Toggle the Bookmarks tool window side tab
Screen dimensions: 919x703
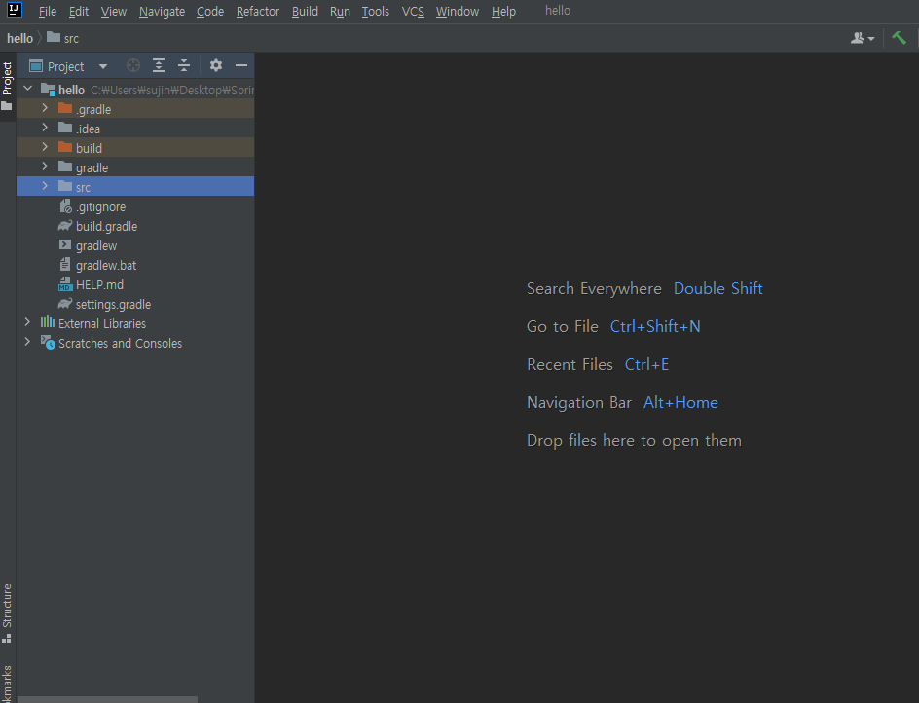pyautogui.click(x=7, y=684)
